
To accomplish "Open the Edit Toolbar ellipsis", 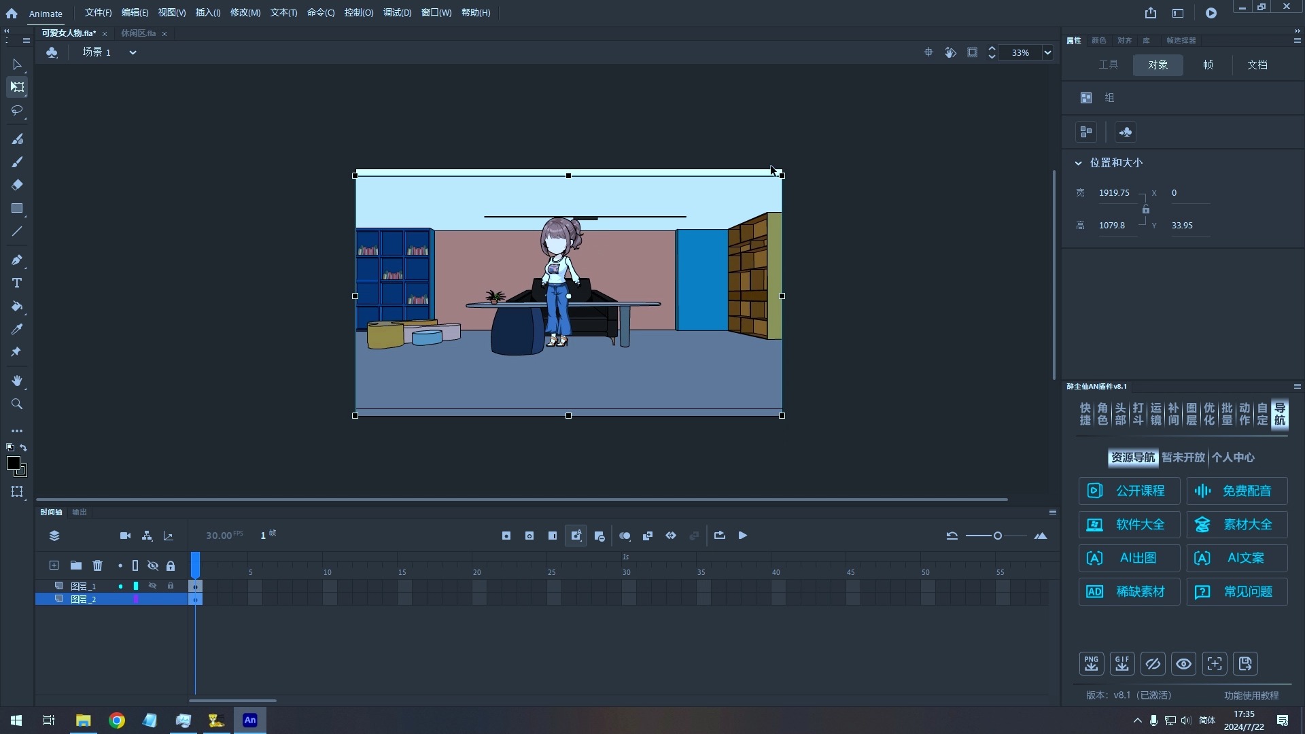I will click(17, 431).
